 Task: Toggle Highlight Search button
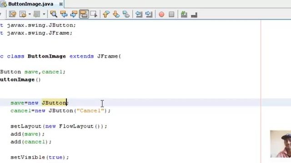[84, 14]
